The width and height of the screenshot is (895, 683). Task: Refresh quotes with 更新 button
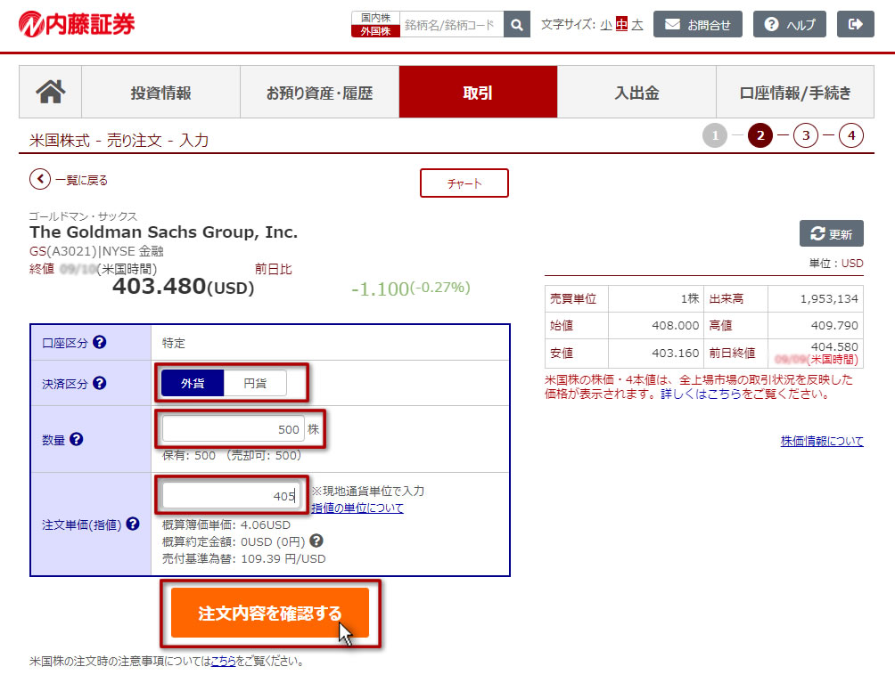tap(831, 233)
